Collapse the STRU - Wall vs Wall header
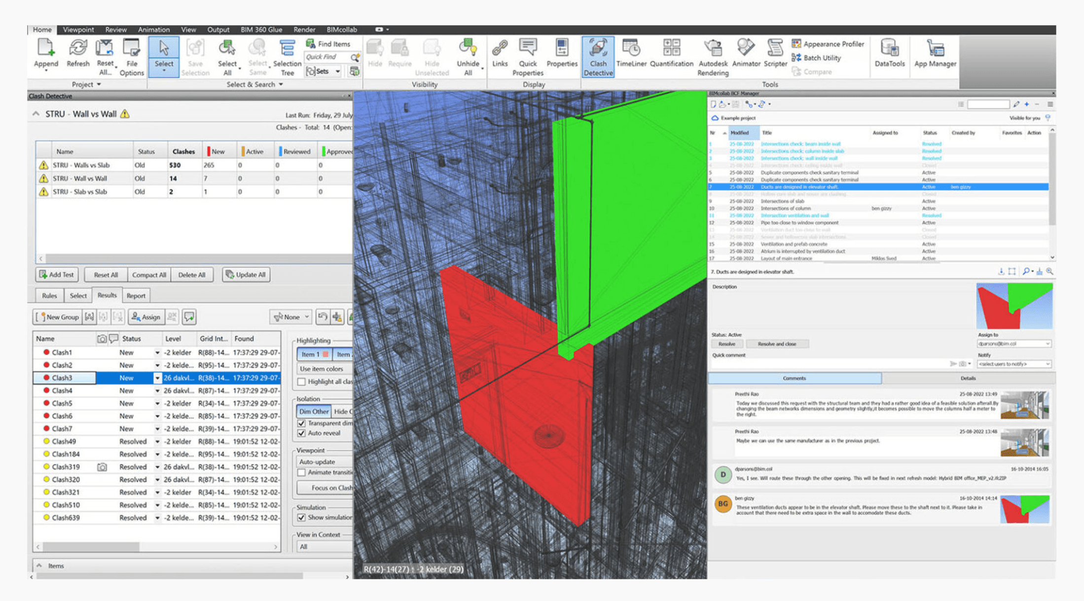This screenshot has height=601, width=1084. (36, 114)
